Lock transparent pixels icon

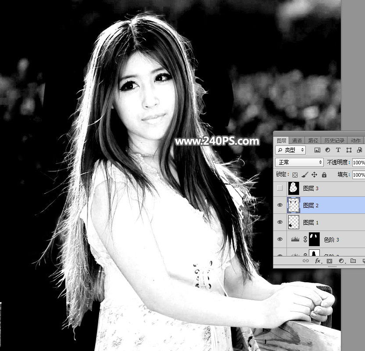pyautogui.click(x=295, y=175)
